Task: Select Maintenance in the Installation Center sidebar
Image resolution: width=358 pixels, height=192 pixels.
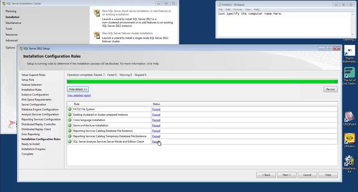Action: (13, 23)
